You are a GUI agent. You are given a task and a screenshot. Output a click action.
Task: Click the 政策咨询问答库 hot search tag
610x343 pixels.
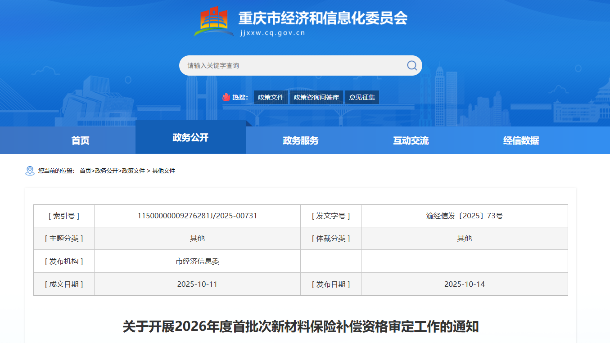click(316, 97)
